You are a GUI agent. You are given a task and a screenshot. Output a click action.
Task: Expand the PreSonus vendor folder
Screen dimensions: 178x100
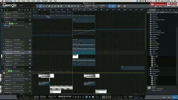150,36
